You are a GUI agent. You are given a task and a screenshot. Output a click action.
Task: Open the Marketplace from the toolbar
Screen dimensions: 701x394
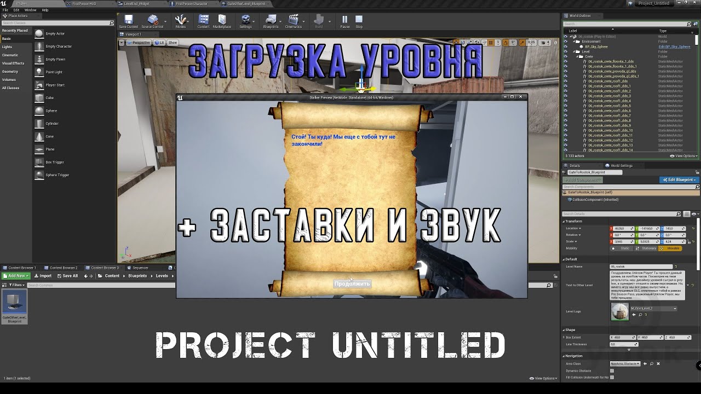click(x=222, y=21)
